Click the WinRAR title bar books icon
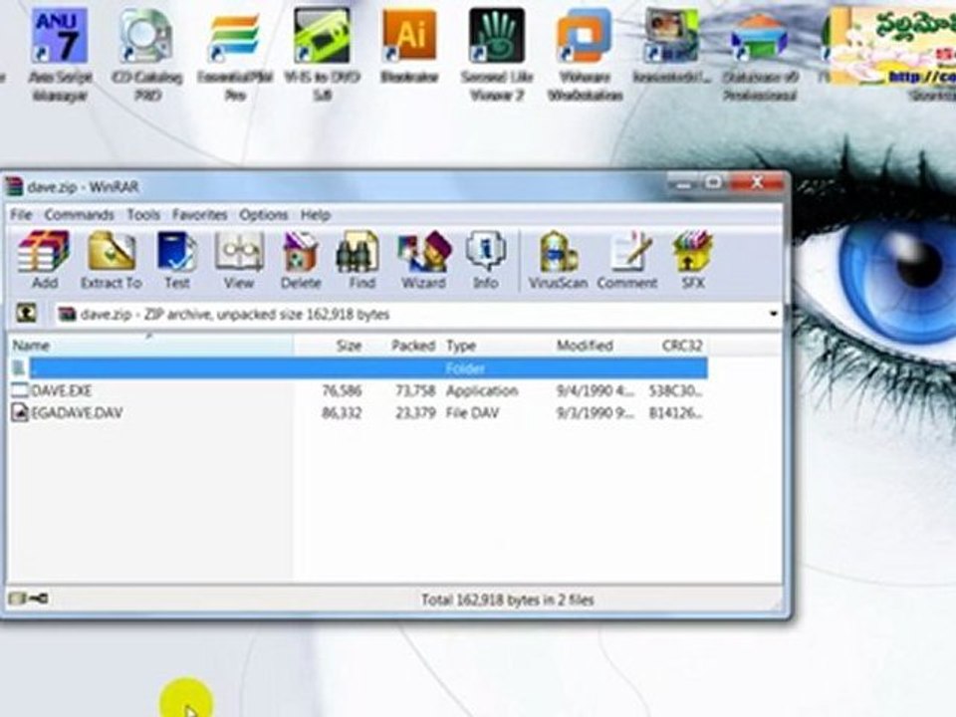 click(13, 186)
